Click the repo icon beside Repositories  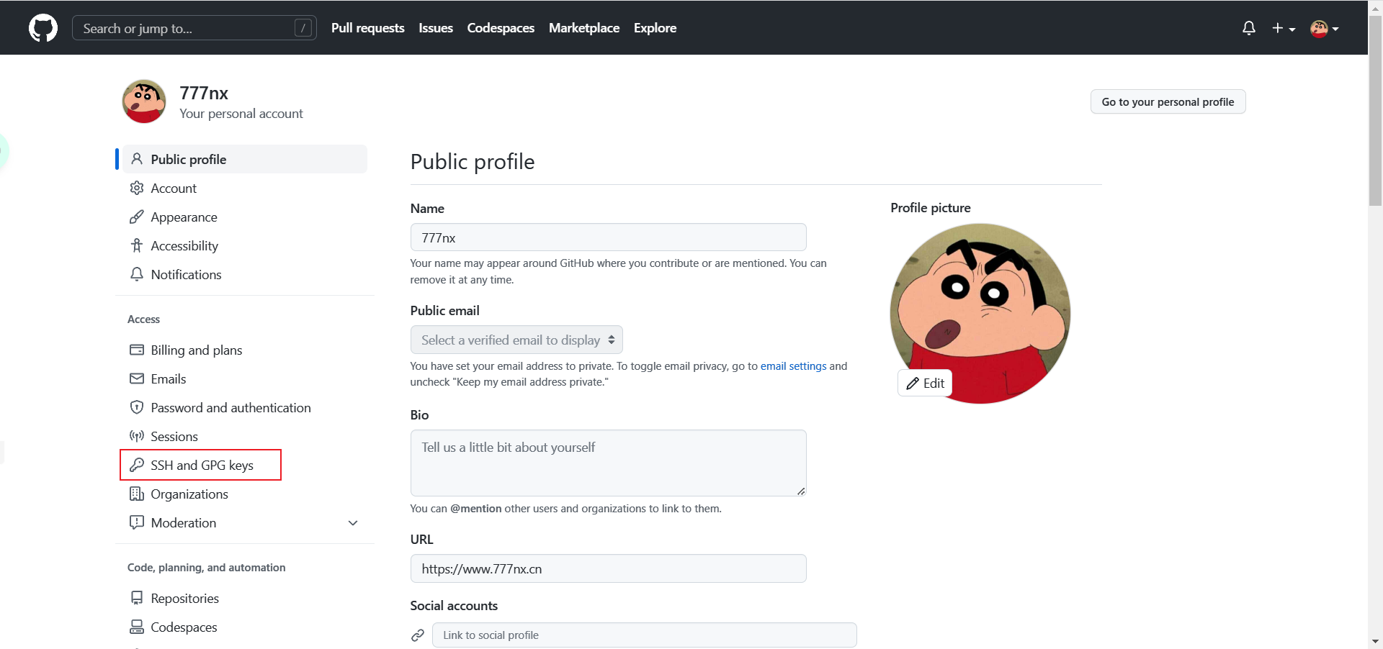[x=137, y=598]
